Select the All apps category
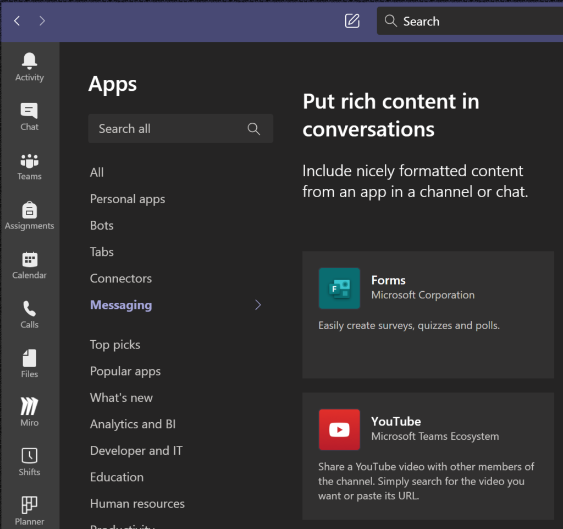This screenshot has width=563, height=529. pos(97,172)
